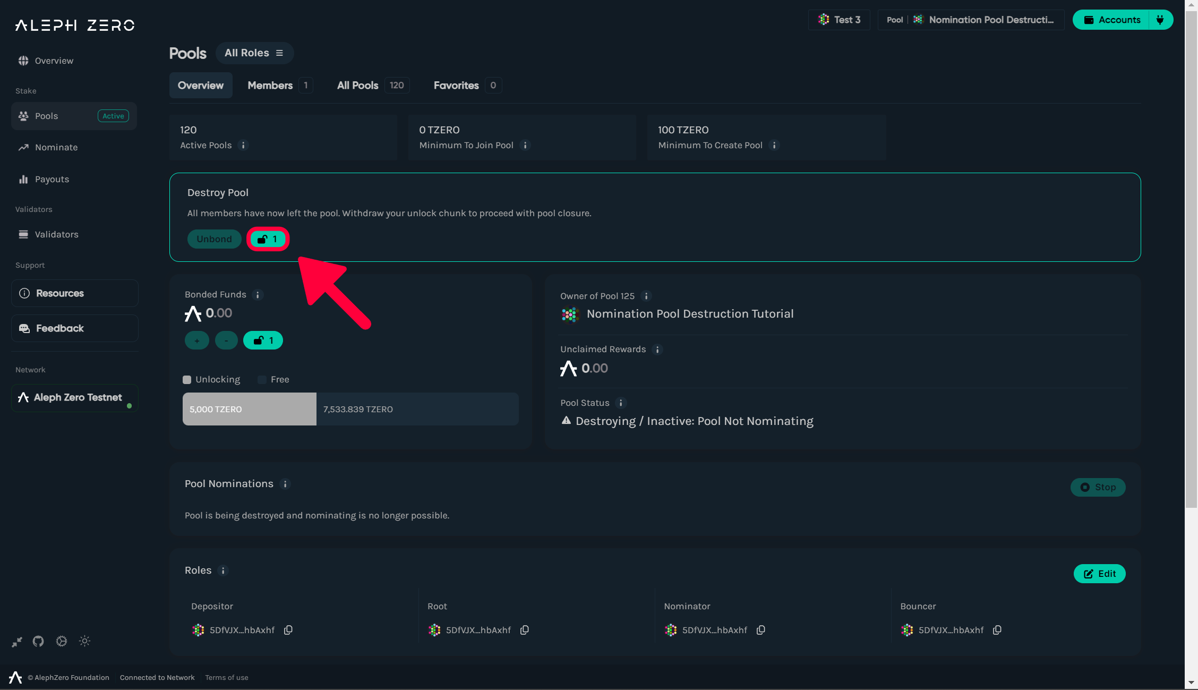Click info icon next to Pool Status

[621, 403]
